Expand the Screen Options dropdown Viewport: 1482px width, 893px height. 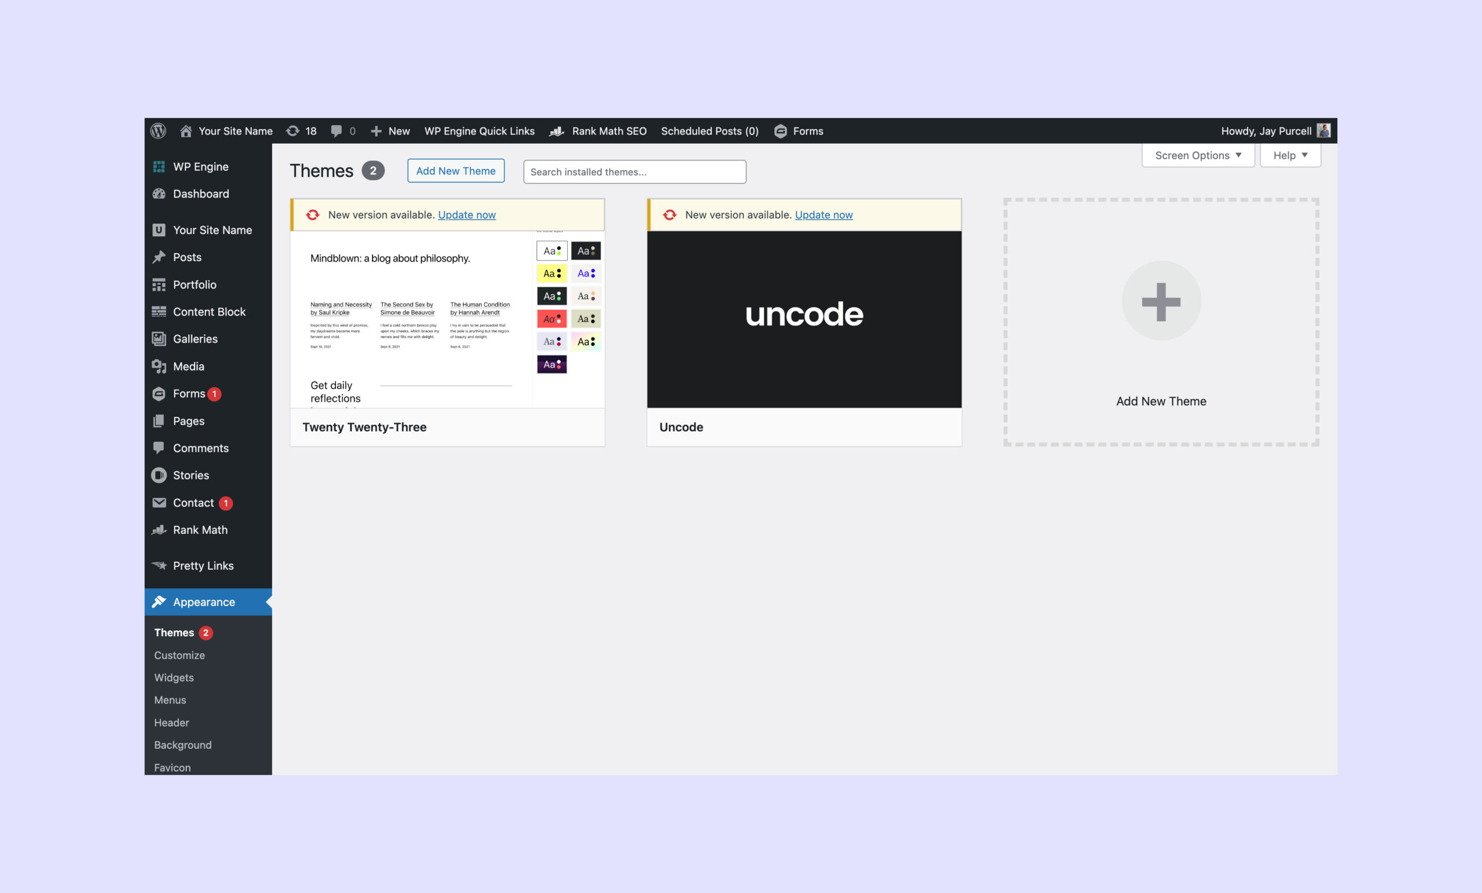point(1196,155)
